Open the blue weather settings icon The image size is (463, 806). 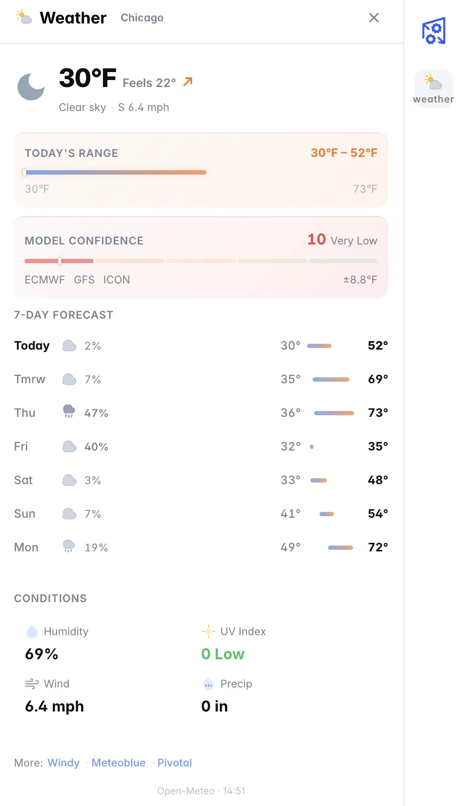[433, 30]
